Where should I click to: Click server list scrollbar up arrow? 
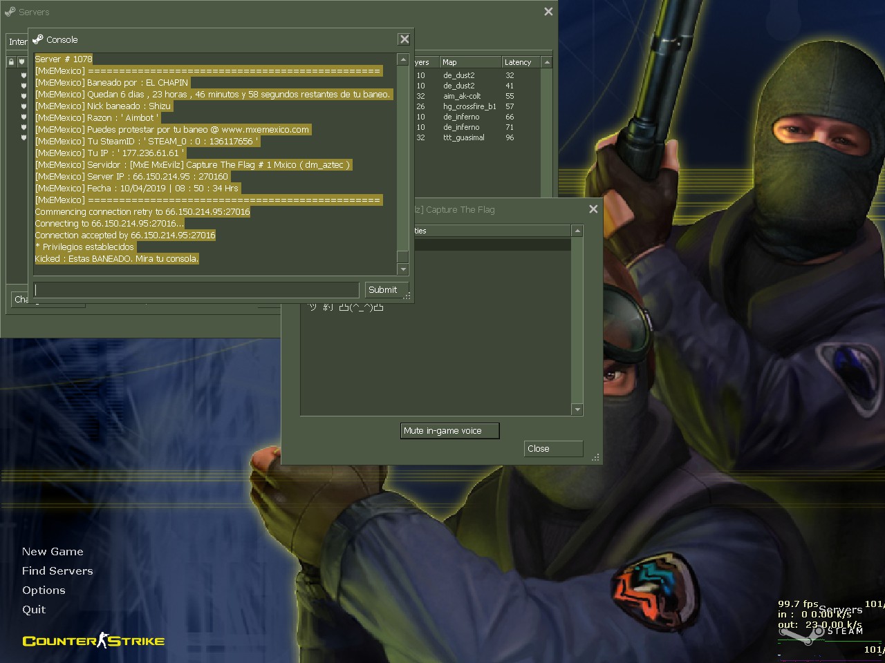tap(547, 62)
